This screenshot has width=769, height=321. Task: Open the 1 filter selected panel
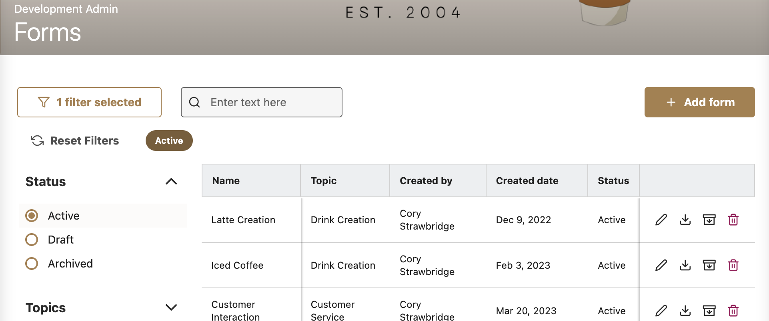(x=89, y=102)
